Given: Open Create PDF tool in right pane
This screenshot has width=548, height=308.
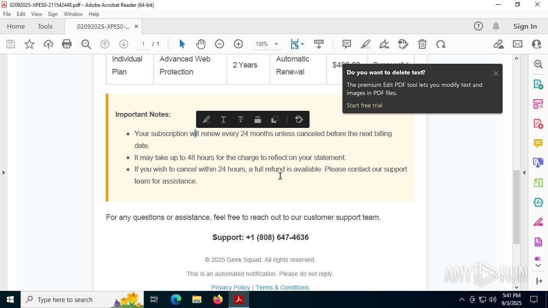Looking at the screenshot, I should tap(538, 124).
